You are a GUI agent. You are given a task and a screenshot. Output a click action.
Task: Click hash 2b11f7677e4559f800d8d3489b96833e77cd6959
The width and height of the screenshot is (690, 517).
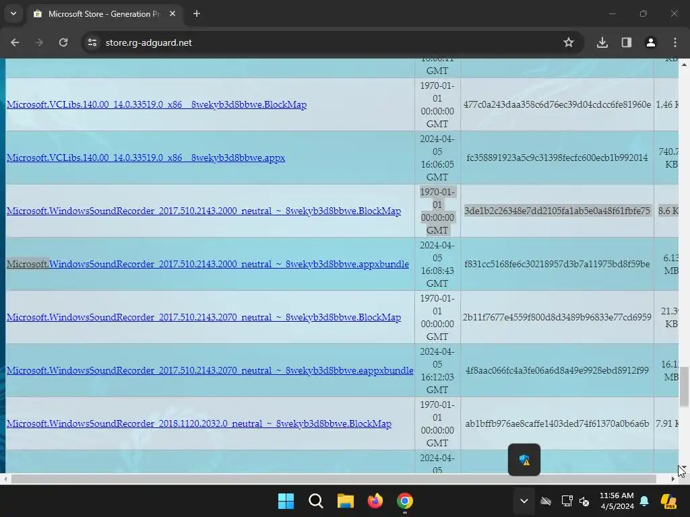[557, 318]
